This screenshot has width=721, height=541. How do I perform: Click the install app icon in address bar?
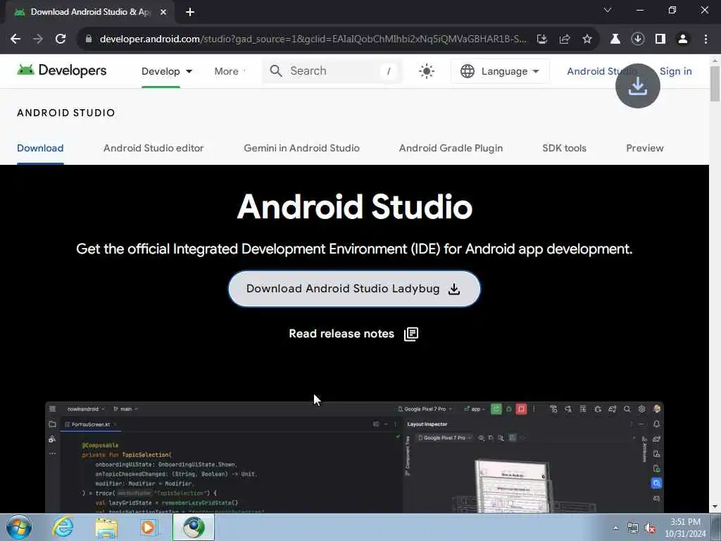point(542,39)
